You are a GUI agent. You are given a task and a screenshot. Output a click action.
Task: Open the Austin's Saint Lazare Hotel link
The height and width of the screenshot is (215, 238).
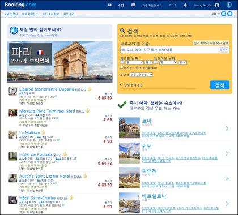tap(45, 176)
